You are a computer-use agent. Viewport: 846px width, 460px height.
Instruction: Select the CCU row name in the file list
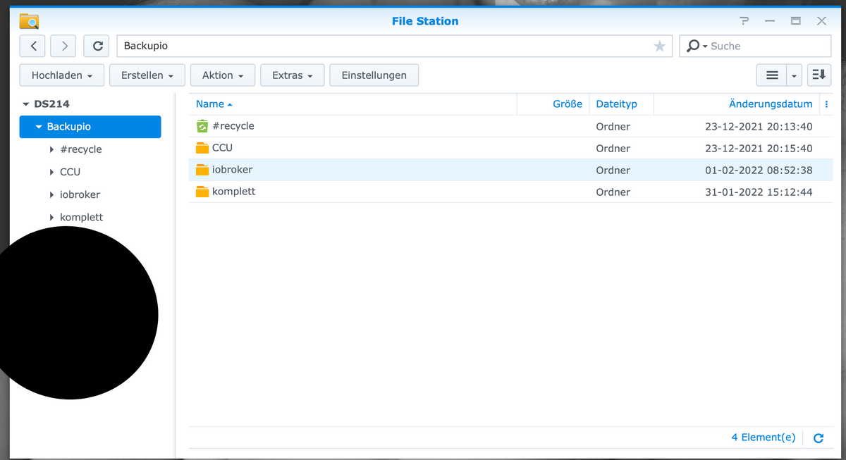click(222, 148)
